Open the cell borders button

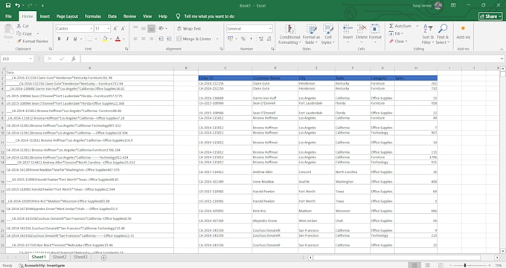click(x=90, y=39)
